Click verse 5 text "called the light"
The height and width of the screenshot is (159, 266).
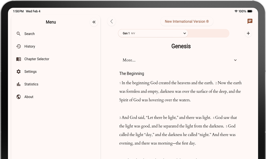[x=131, y=135]
